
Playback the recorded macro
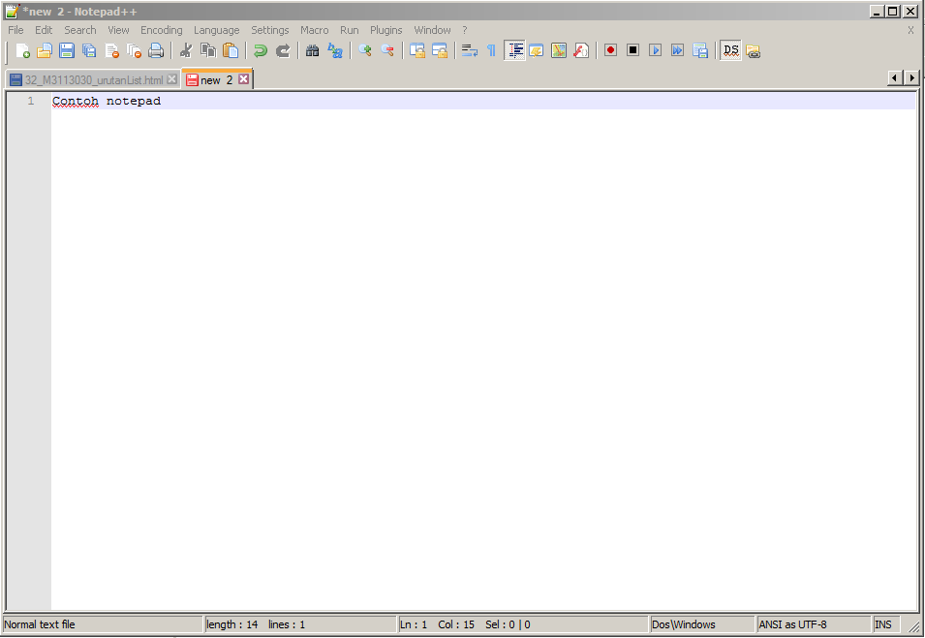(x=656, y=49)
